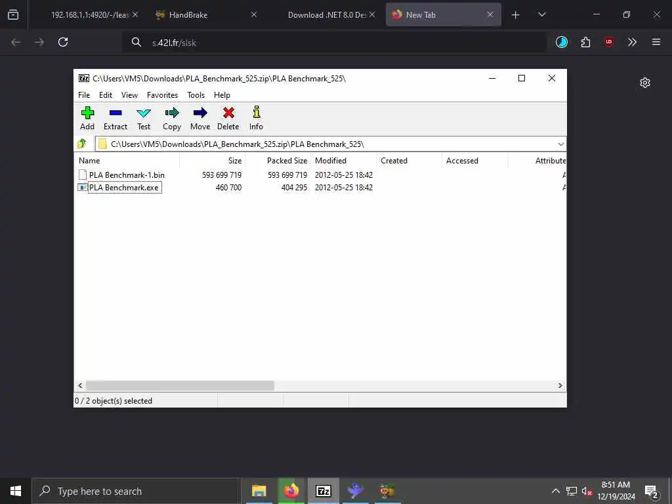Sort by Accessed column header

pos(475,161)
